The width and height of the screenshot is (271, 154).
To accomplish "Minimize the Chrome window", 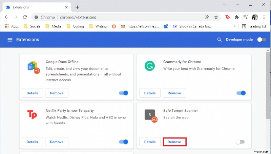I will [x=237, y=4].
